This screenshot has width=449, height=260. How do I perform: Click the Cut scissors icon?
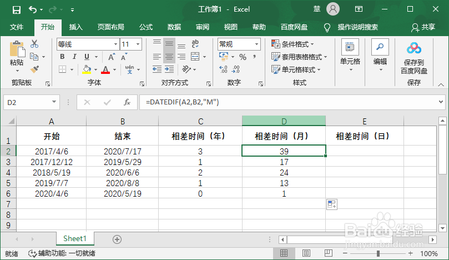click(34, 44)
